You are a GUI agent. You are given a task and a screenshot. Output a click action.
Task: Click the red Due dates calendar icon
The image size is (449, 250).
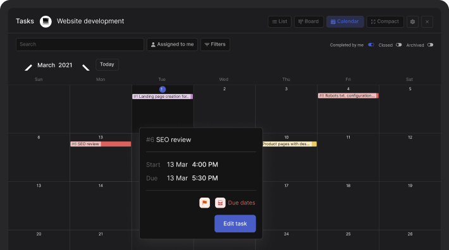[x=220, y=203]
